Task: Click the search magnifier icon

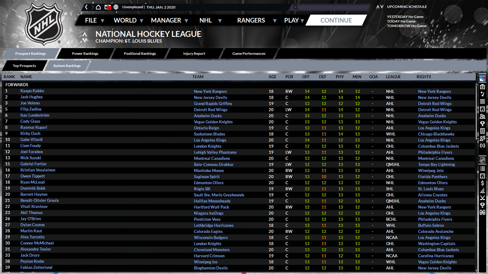Action: [295, 7]
